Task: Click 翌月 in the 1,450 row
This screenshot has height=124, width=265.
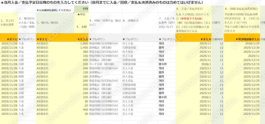Action: pyautogui.click(x=167, y=48)
